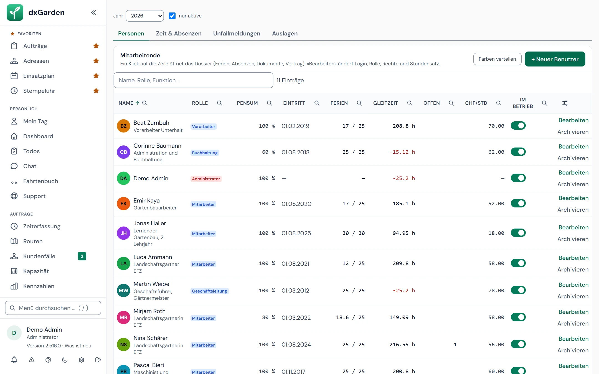
Task: Click the Name, Rolle, Funktion search field
Action: tap(193, 80)
